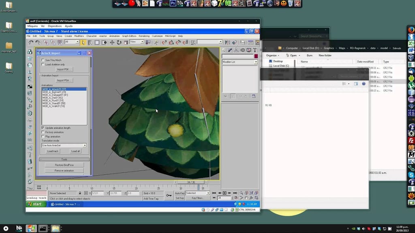Click the Load track button

tap(53, 151)
